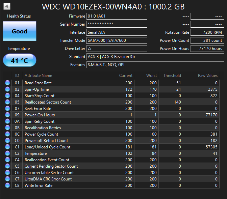Click the status orb for Reallocated Sectors Count
227x199 pixels.
[x=7, y=102]
